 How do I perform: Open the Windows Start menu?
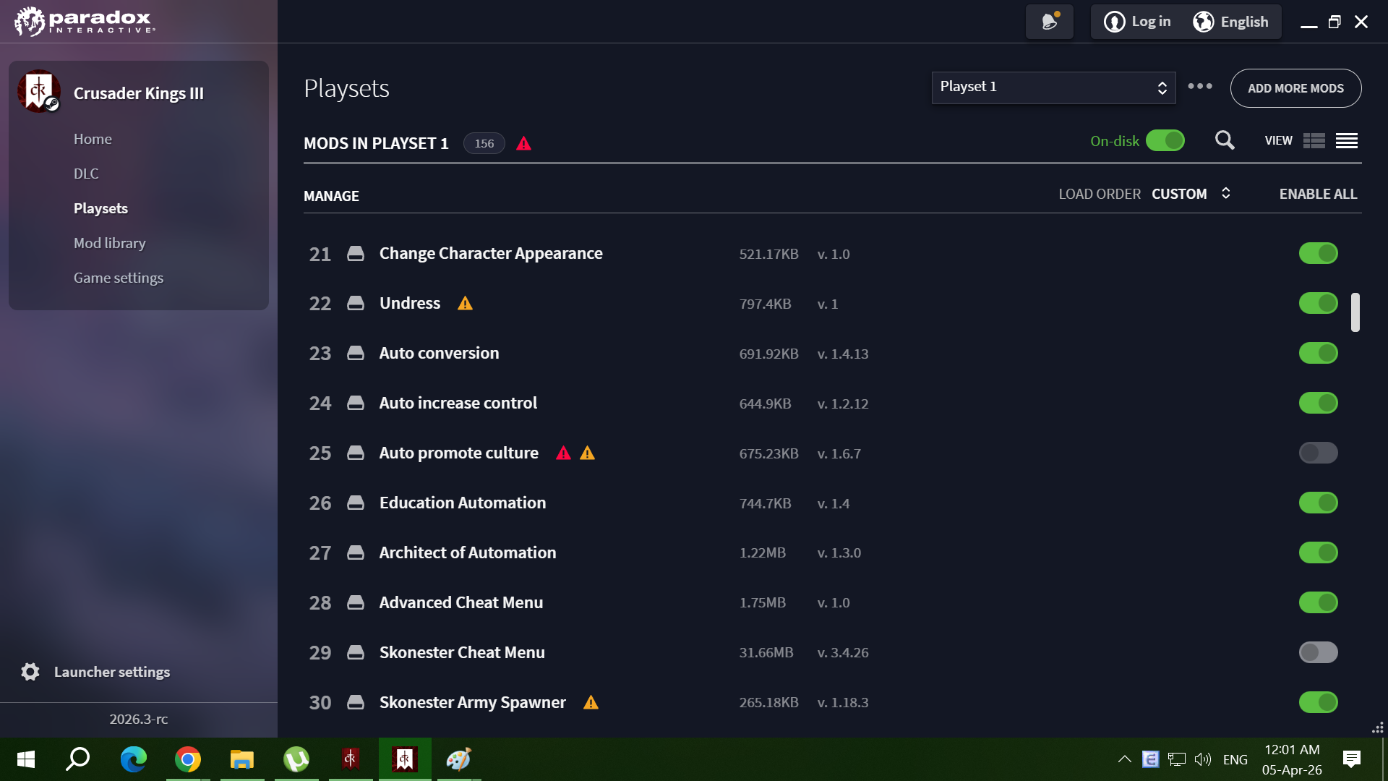[26, 759]
